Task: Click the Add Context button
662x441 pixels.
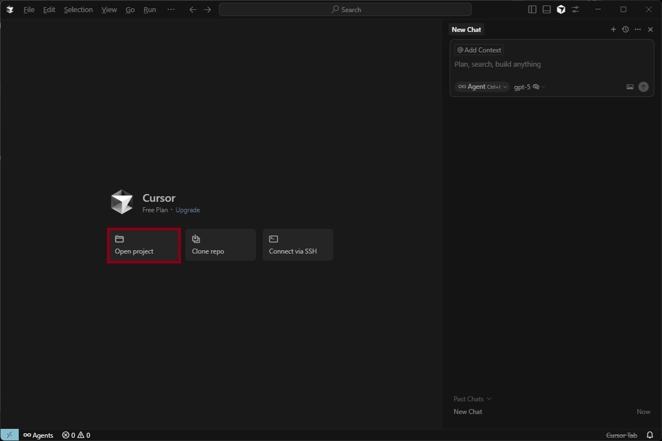Action: 479,50
